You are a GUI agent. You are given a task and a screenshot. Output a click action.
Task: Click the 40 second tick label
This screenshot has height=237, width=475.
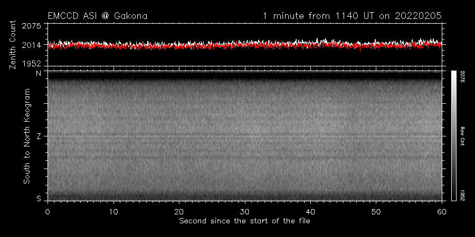click(310, 211)
